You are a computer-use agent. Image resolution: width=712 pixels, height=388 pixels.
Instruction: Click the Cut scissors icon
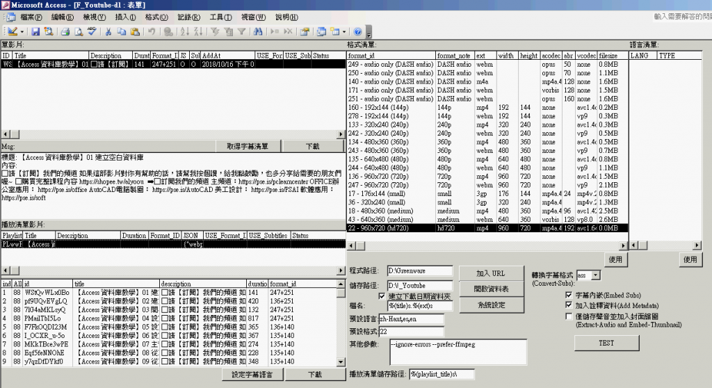click(108, 32)
